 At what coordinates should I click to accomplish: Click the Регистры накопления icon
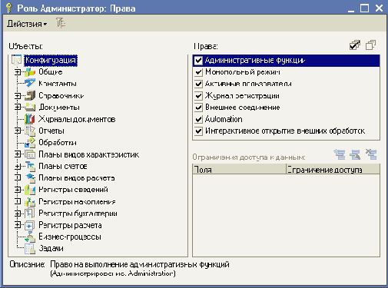(30, 201)
